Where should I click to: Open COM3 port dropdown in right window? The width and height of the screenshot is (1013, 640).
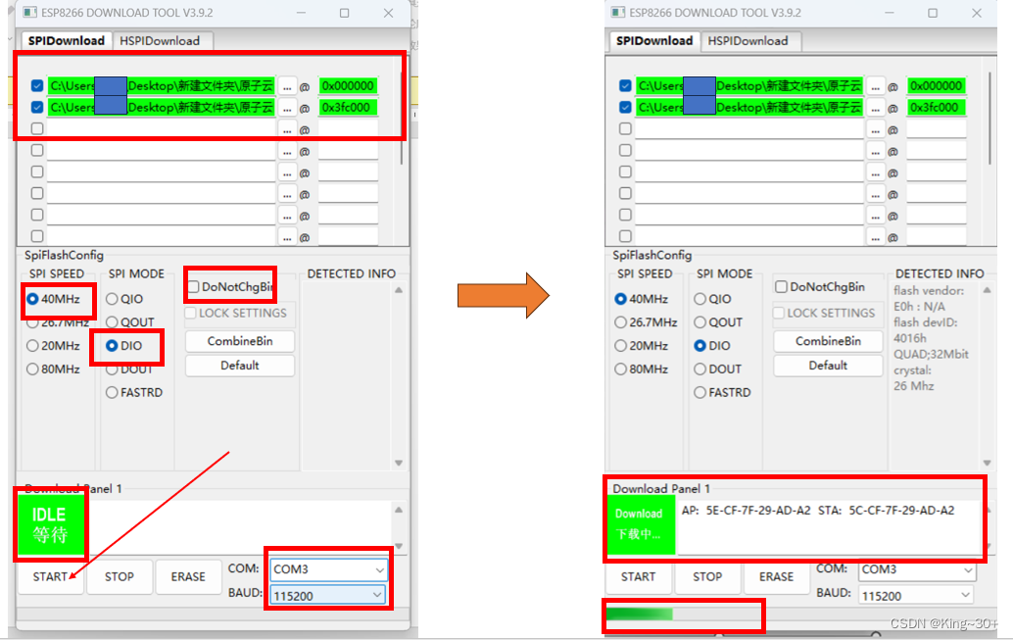pos(917,569)
